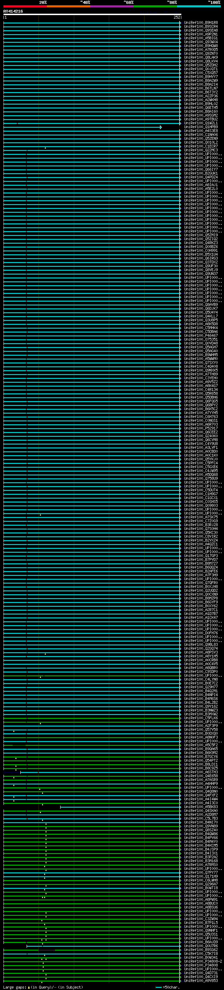Select the AV414216 query sequence label
The width and height of the screenshot is (224, 990).
point(13,11)
